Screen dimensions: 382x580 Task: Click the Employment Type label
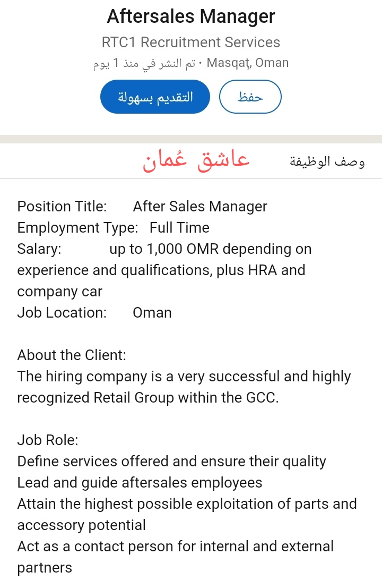[77, 227]
